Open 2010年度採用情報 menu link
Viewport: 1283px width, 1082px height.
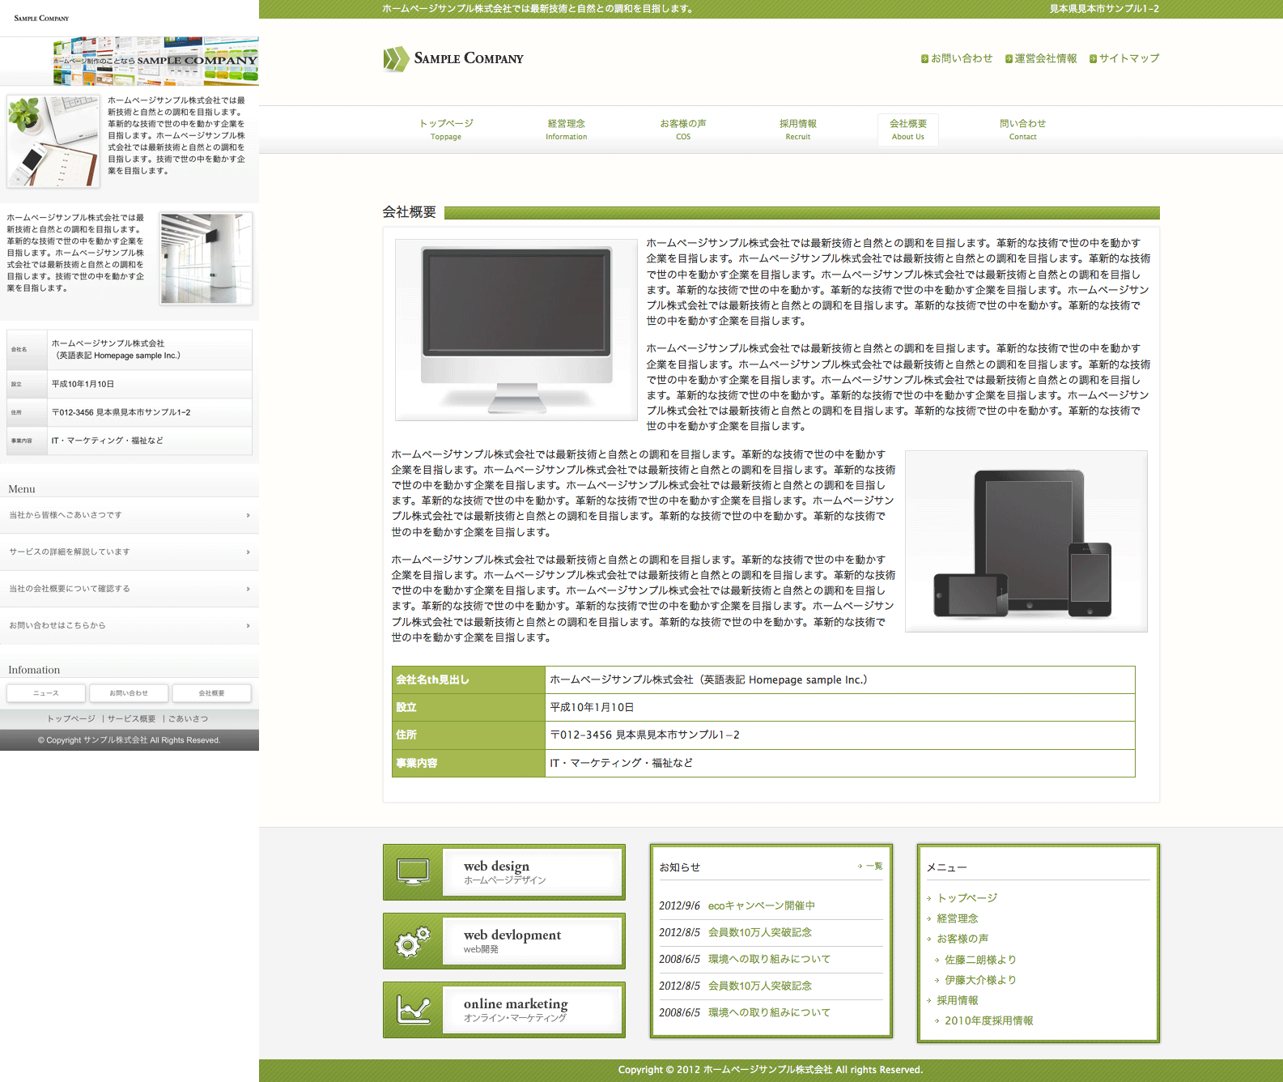(x=988, y=1020)
